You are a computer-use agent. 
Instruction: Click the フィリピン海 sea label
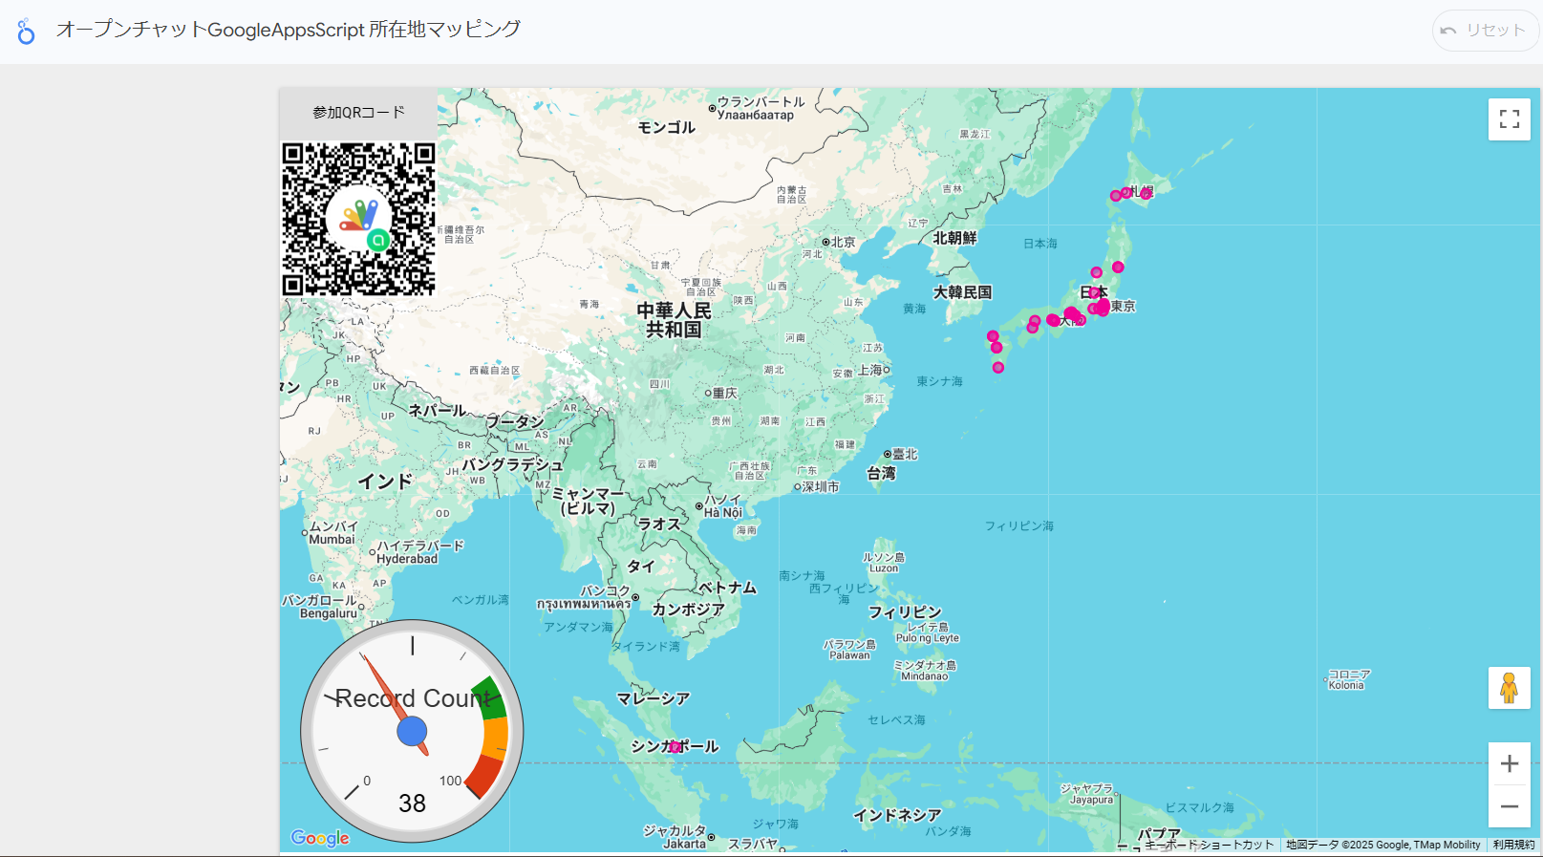point(1019,526)
